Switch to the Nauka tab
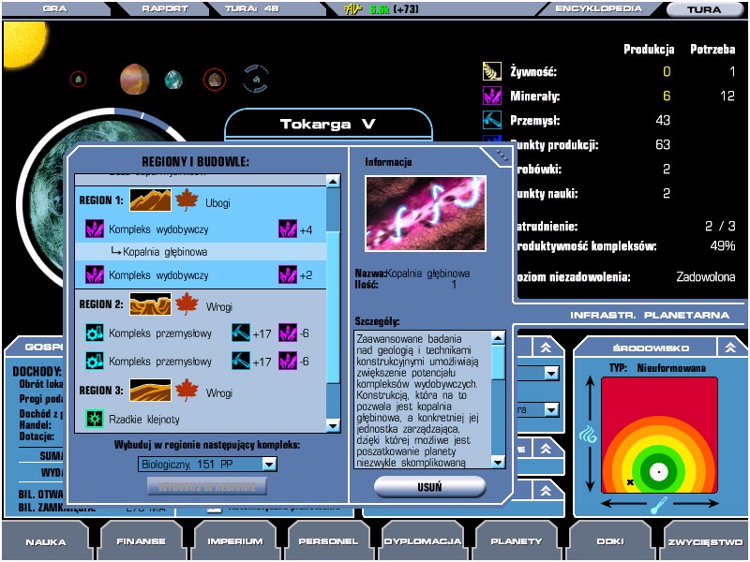 [46, 541]
